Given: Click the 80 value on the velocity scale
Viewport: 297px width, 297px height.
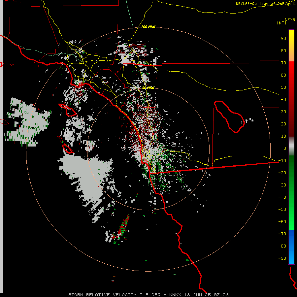Looking at the screenshot, I should 283,50.
